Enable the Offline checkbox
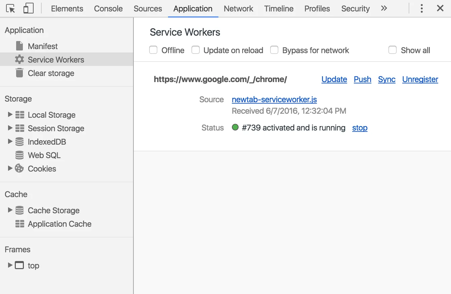451x294 pixels. pos(153,50)
